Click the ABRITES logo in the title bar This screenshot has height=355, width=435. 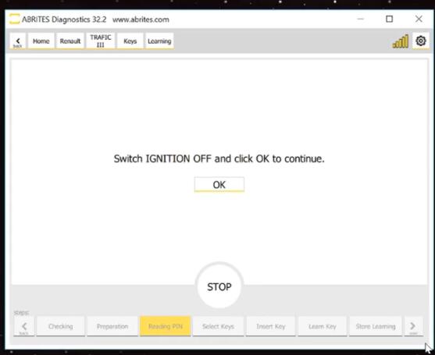click(x=14, y=19)
